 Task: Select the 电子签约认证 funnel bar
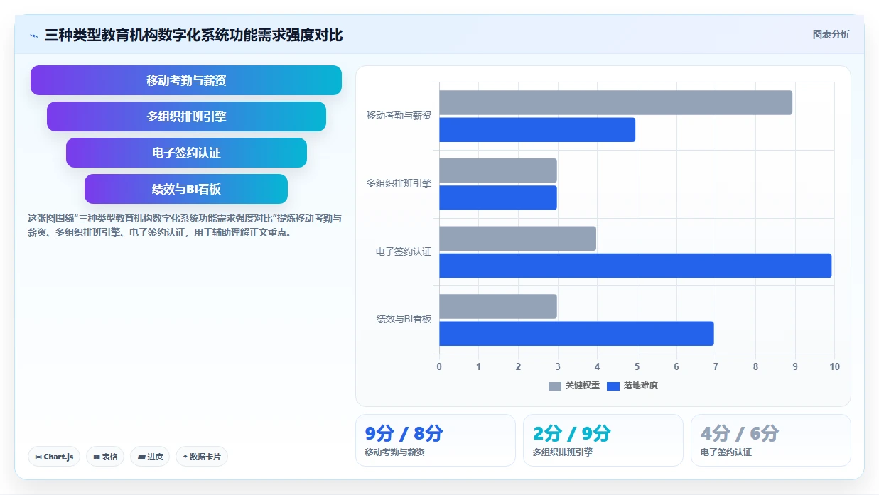pyautogui.click(x=186, y=153)
